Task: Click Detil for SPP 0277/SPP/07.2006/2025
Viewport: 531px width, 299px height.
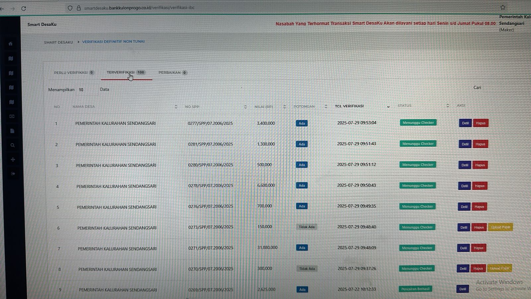Action: click(x=465, y=123)
